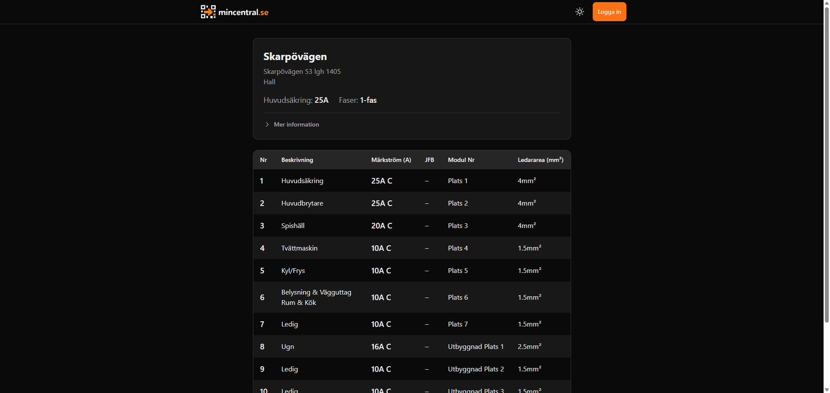830x393 pixels.
Task: Click 10A C rating in Tvättmaskin row
Action: tap(381, 248)
